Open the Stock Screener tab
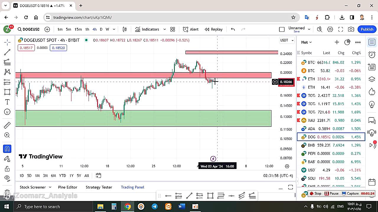This screenshot has height=212, width=378. coord(33,187)
